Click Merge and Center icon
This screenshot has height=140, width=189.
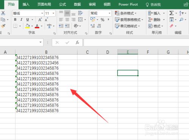click(81, 20)
